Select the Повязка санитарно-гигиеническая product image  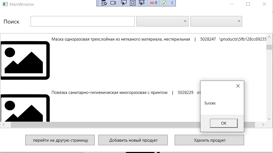click(25, 108)
